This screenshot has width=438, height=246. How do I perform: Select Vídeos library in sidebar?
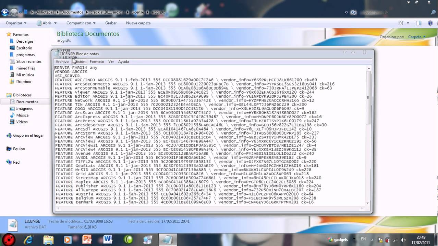click(22, 122)
